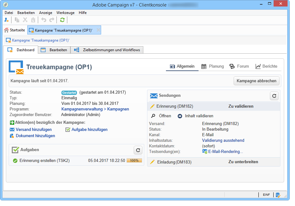Click the task date 05.04.2017 18:22:50
The width and height of the screenshot is (295, 206).
coord(106,160)
